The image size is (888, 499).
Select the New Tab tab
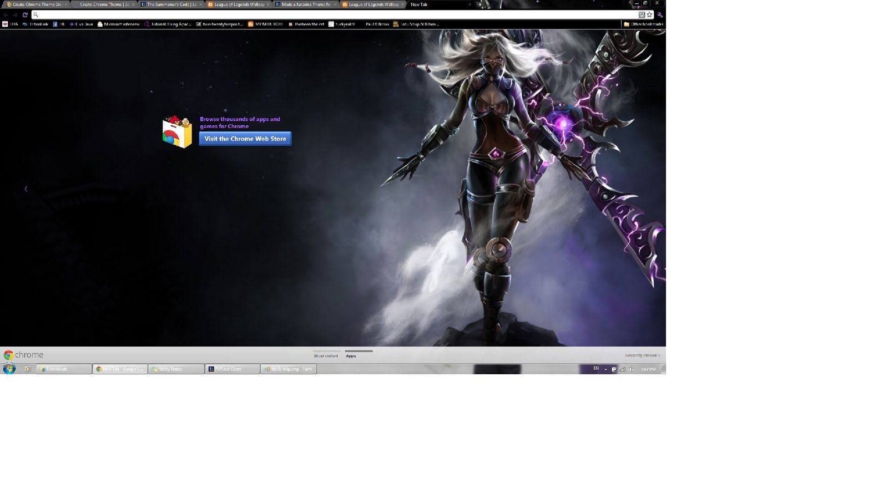[440, 4]
